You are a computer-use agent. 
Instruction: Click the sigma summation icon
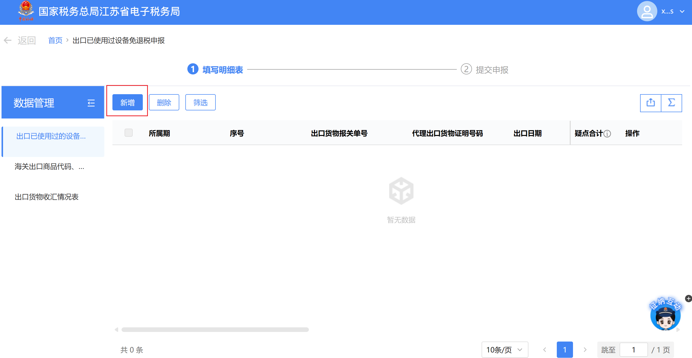(671, 103)
